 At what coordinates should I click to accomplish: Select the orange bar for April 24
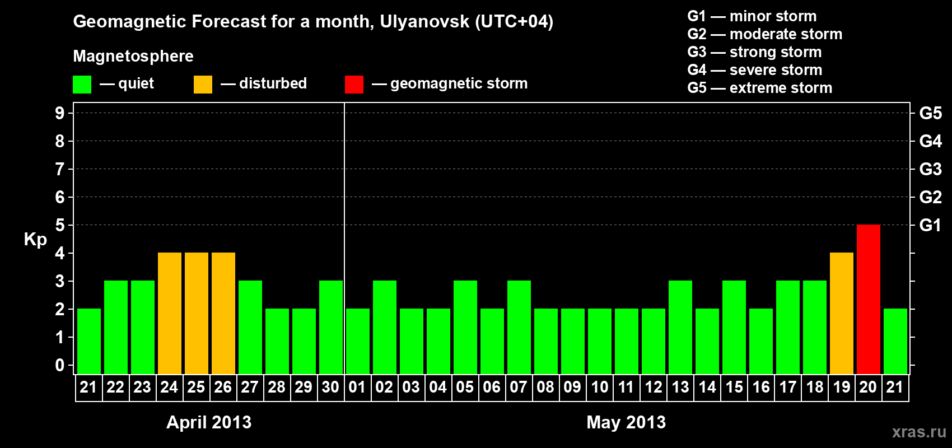click(x=170, y=314)
